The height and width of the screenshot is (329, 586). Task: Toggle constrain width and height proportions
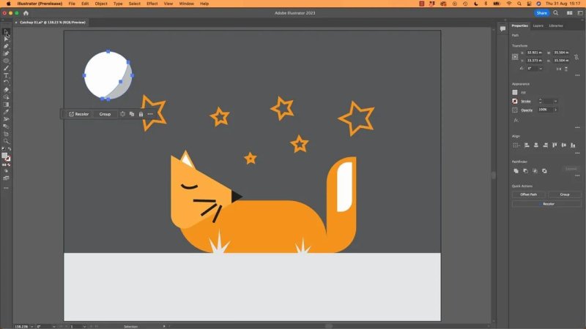coord(576,57)
